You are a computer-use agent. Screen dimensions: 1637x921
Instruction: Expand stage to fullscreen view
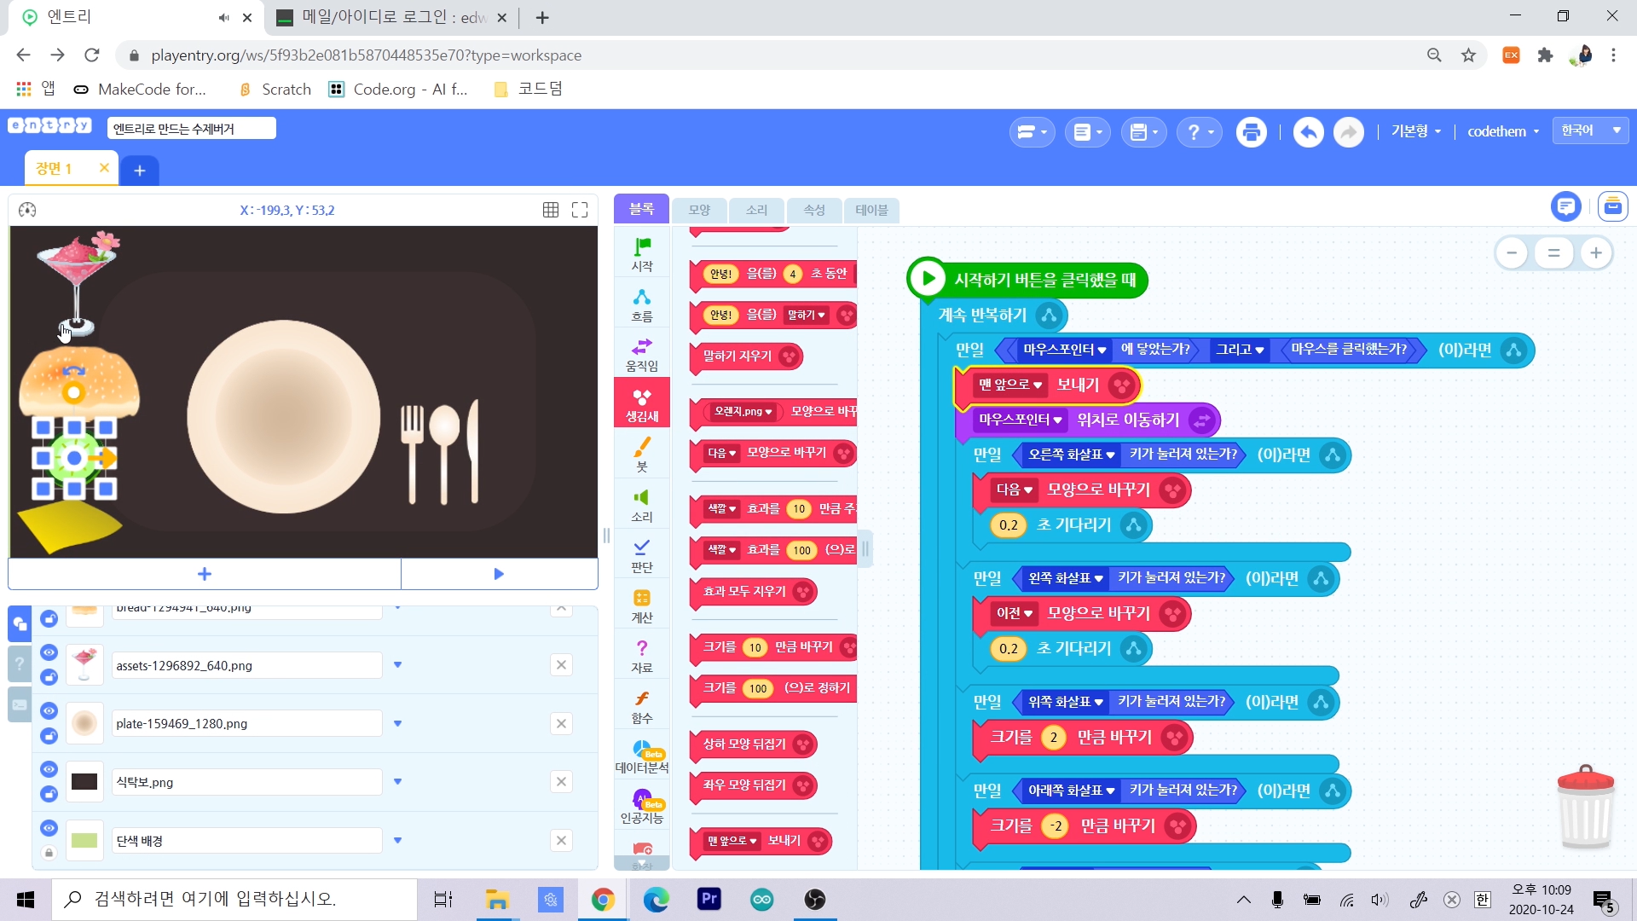tap(580, 210)
